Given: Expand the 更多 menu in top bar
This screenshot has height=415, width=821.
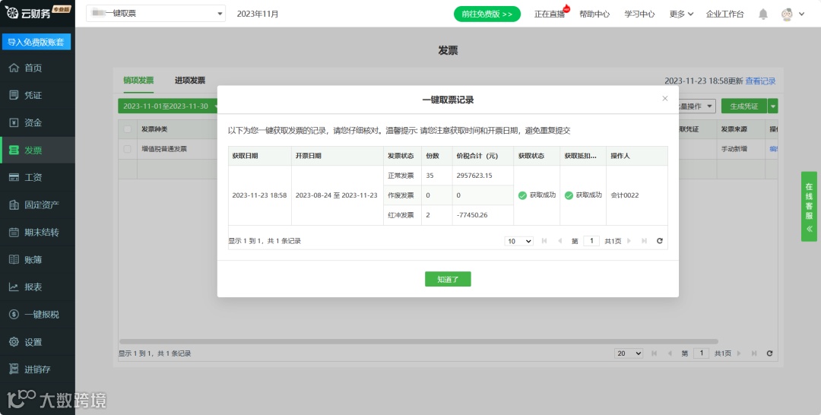Looking at the screenshot, I should (681, 14).
